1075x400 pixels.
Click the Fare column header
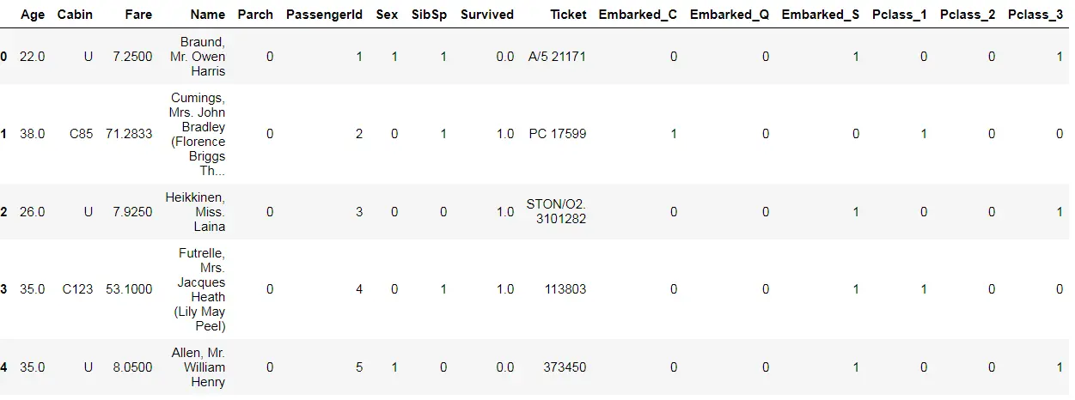pyautogui.click(x=138, y=15)
